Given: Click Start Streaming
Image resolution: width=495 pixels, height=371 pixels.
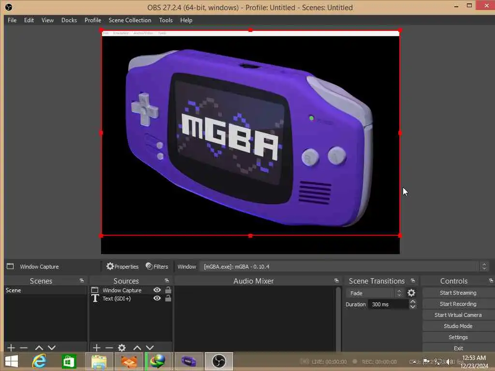Looking at the screenshot, I should coord(458,293).
